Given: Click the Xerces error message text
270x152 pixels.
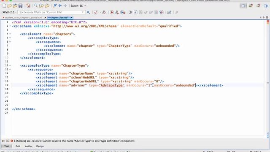Looking at the screenshot, I should [75, 141].
